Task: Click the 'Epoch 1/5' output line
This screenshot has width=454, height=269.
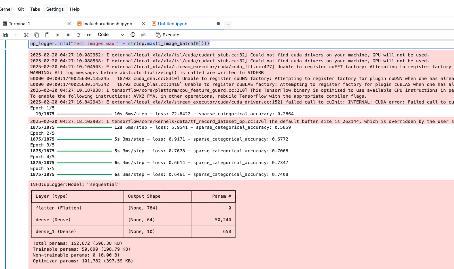Action: coord(42,108)
